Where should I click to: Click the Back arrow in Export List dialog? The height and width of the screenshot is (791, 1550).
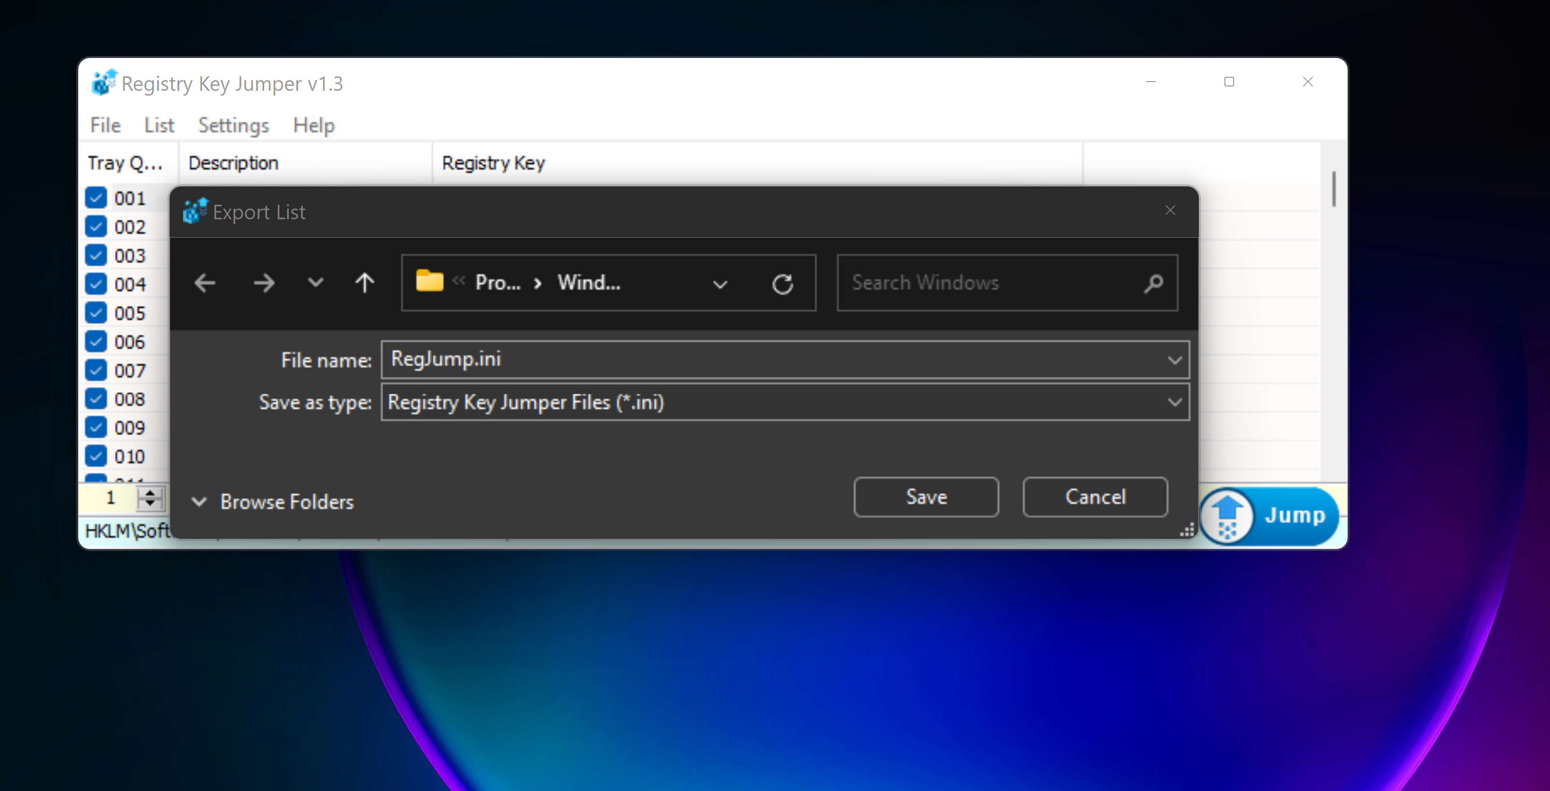205,282
